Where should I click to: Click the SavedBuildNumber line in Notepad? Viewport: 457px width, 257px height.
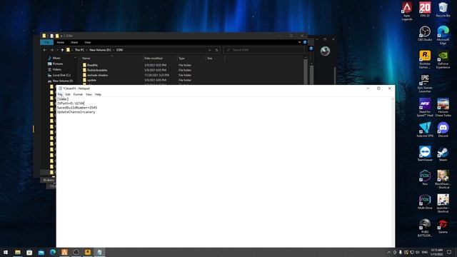point(77,108)
